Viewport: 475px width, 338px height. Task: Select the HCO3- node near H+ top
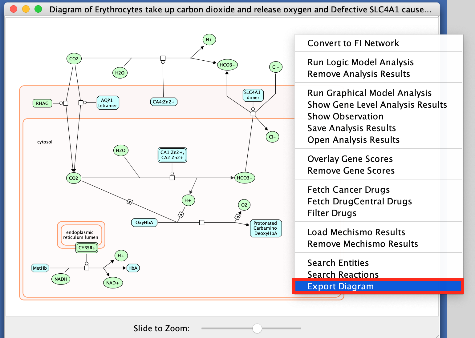[227, 65]
